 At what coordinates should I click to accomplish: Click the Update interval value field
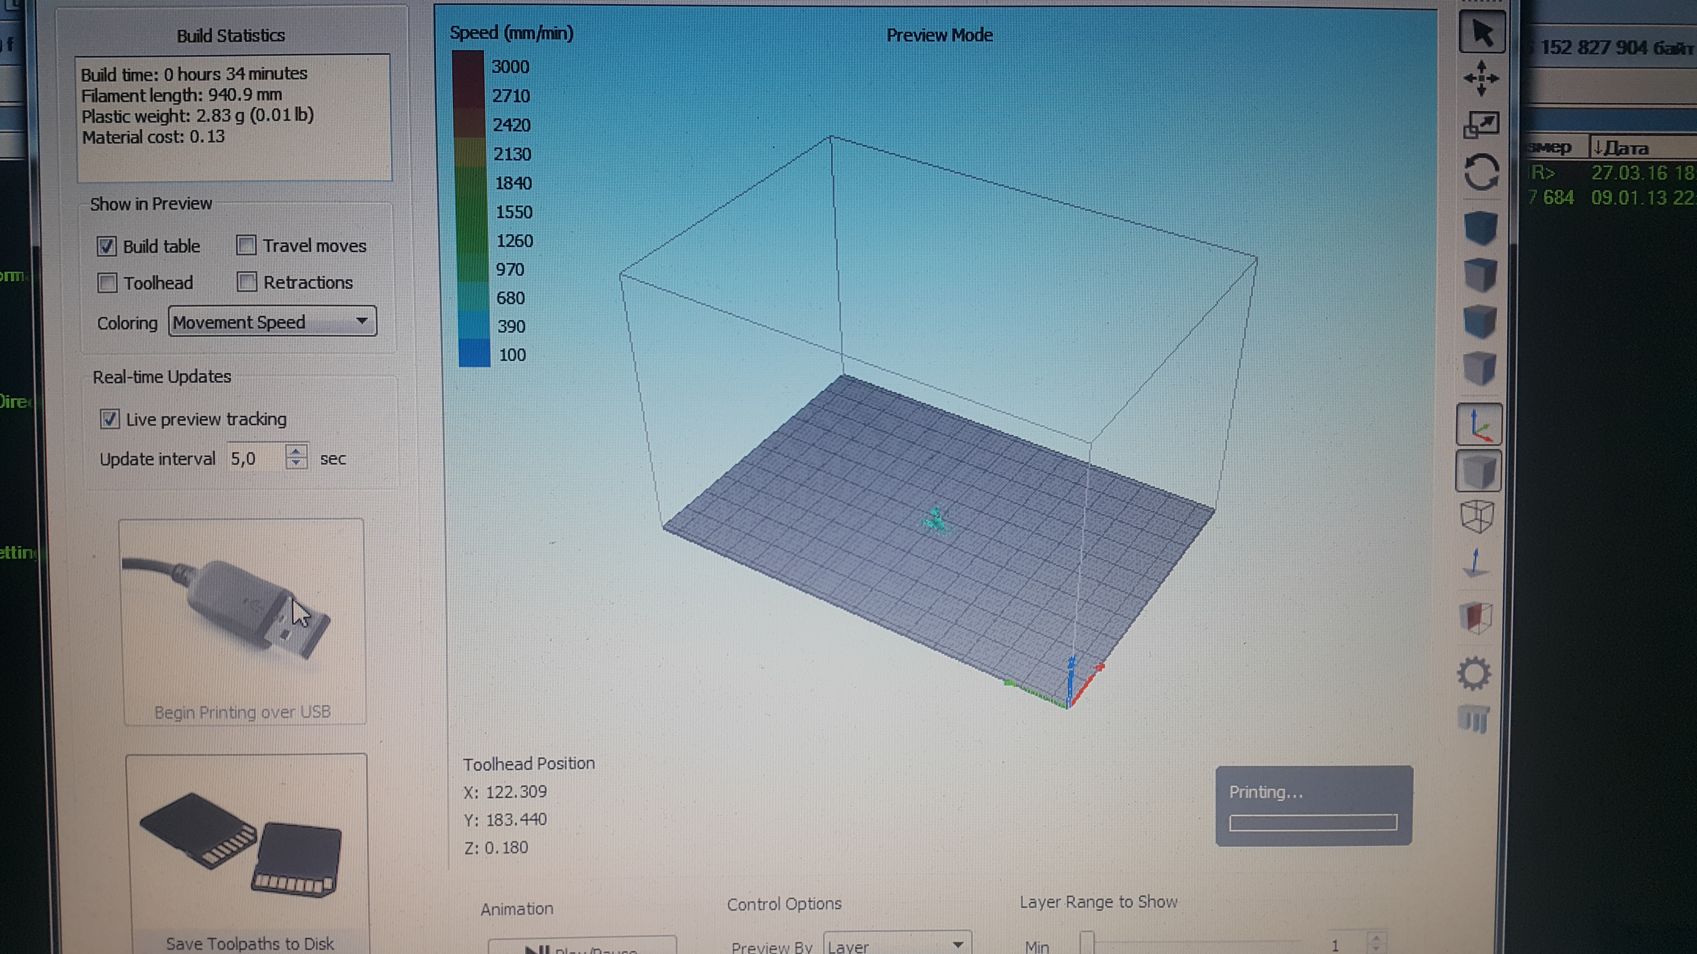pos(256,458)
